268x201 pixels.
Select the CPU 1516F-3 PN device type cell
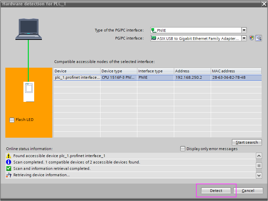pos(119,77)
